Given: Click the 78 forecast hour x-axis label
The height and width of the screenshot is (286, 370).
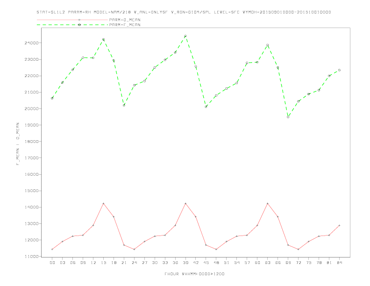Looking at the screenshot, I should pyautogui.click(x=319, y=263).
